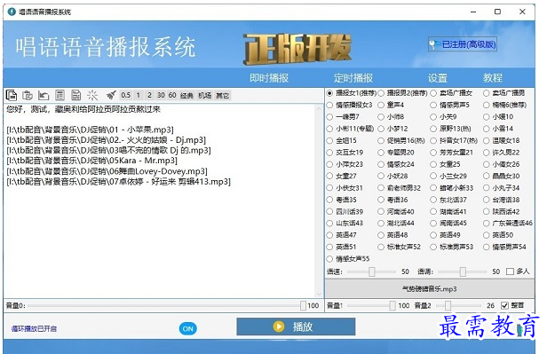Click the line containing 05Kara - Mr.mp3
Screen dimensions: 547x354
point(91,161)
